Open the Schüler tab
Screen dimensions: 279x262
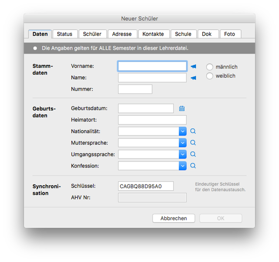click(x=92, y=34)
